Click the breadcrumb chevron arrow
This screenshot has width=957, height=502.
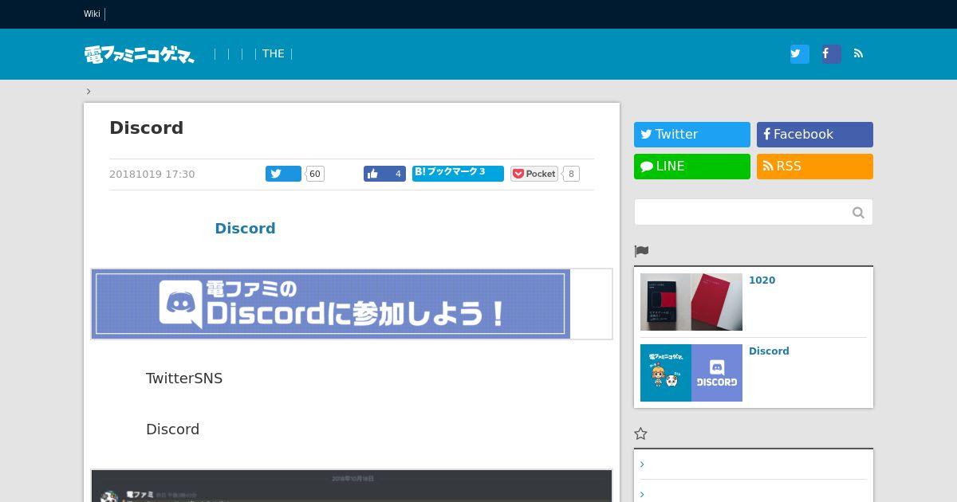tap(89, 91)
